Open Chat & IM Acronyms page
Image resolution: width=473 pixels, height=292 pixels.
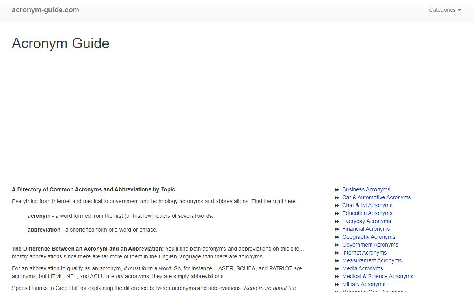[x=367, y=205]
